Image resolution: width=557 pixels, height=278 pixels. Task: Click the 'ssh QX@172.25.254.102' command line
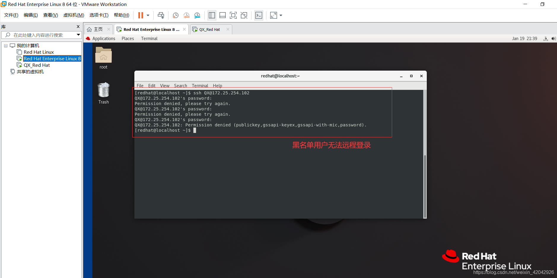pyautogui.click(x=222, y=93)
